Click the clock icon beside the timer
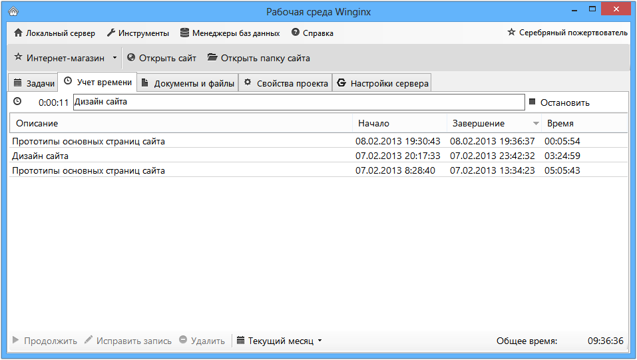This screenshot has height=360, width=637. [17, 102]
